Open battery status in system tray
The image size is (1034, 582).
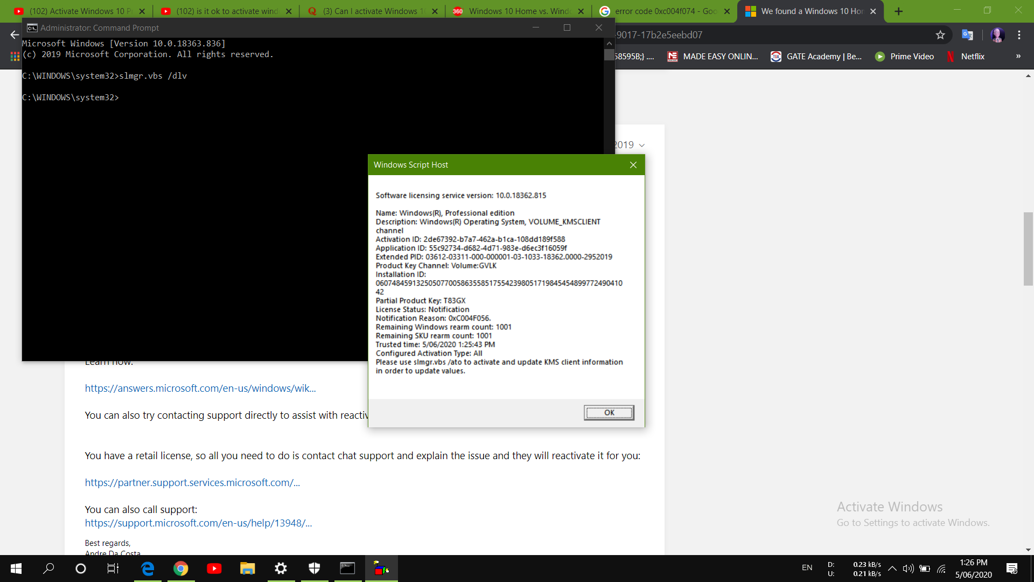point(925,569)
